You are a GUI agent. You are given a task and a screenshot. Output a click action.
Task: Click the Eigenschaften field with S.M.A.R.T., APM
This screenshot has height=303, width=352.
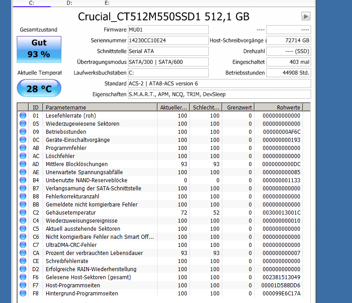point(219,94)
